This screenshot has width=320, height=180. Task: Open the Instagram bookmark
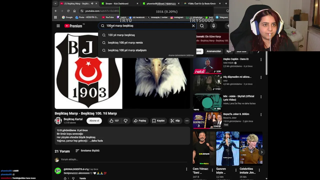coord(177,17)
